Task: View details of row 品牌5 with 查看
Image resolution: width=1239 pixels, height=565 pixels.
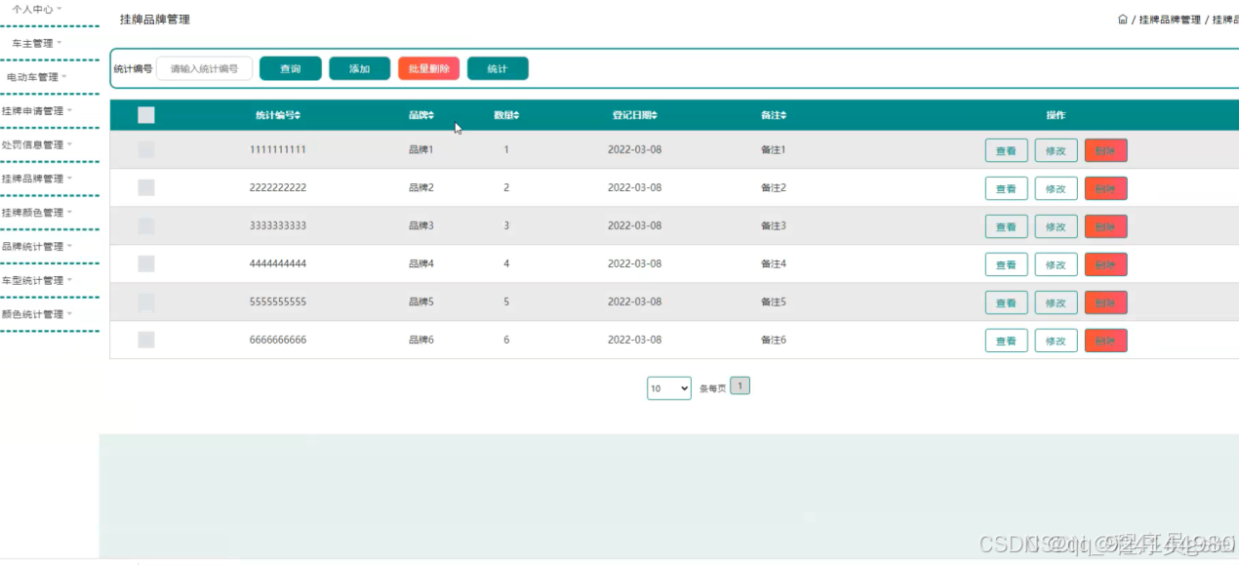Action: (x=1006, y=303)
